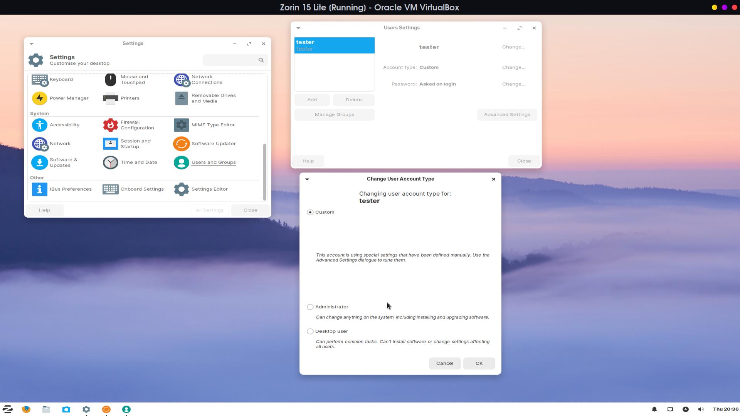Open Users Settings window menu arrow
The image size is (740, 416).
click(298, 28)
